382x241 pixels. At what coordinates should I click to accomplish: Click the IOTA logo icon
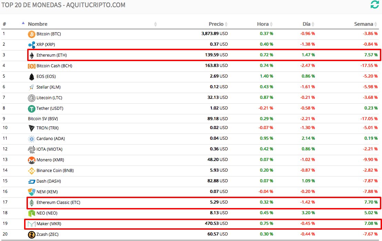[x=31, y=149]
